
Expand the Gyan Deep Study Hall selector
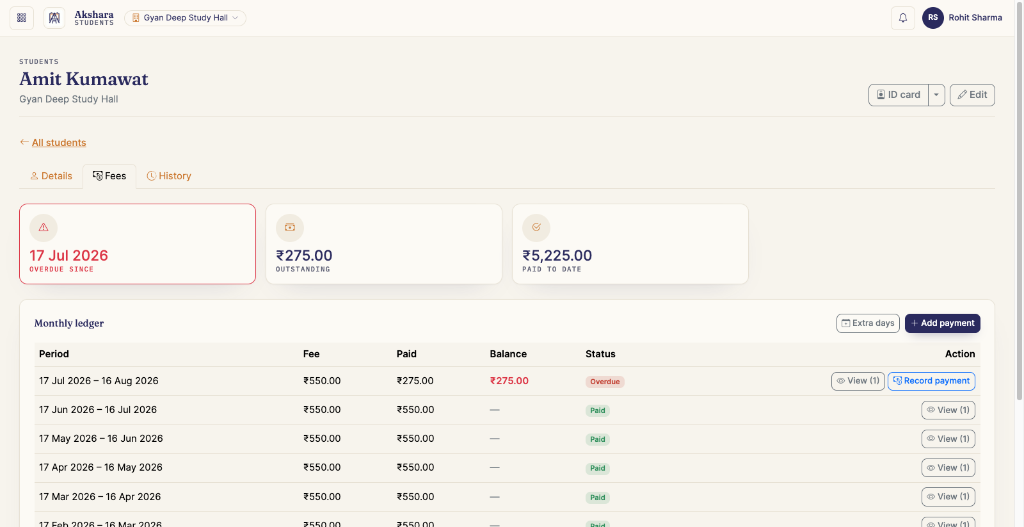click(186, 18)
